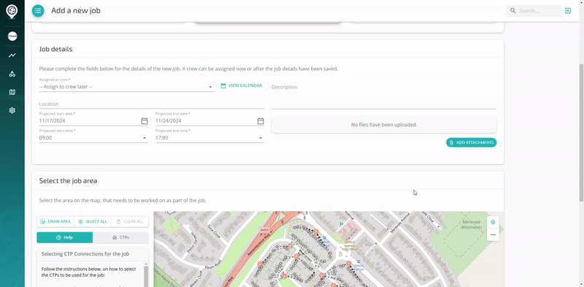Screen dimensions: 584x287
Task: Open the organization avatar in sidebar
Action: [x=12, y=37]
